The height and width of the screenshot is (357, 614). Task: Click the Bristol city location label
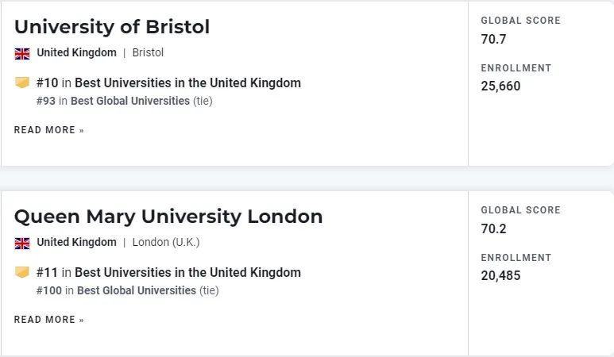[148, 52]
